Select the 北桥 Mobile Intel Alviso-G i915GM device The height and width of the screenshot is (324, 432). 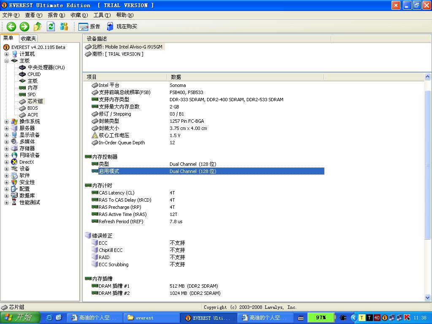[124, 47]
